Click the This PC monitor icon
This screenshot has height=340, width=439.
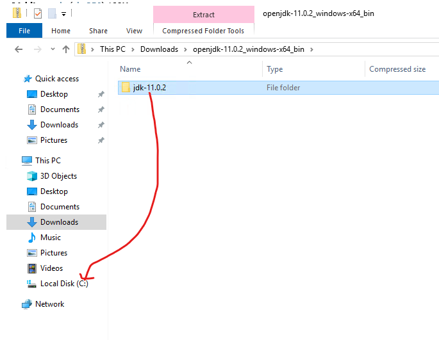tap(27, 161)
